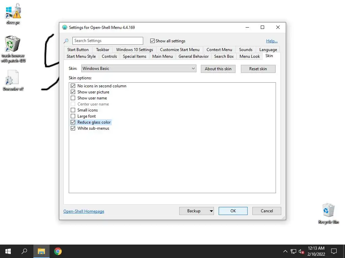The height and width of the screenshot is (258, 345).
Task: Uncheck Reduce glass color option
Action: coord(73,122)
